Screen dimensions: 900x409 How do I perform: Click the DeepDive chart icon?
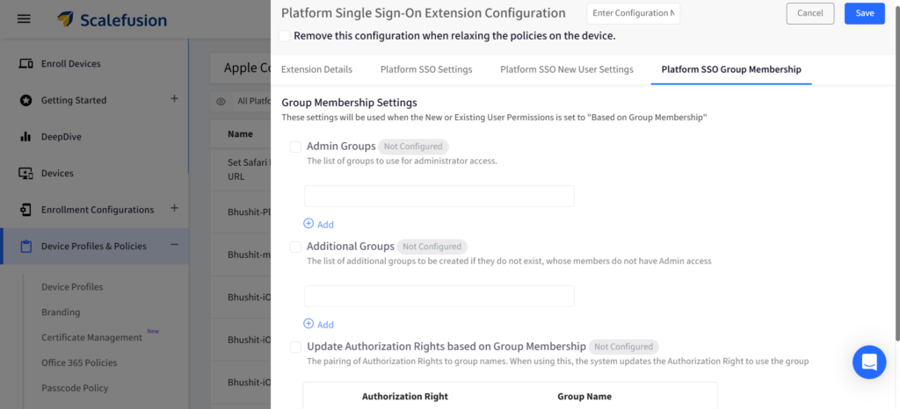coord(25,137)
